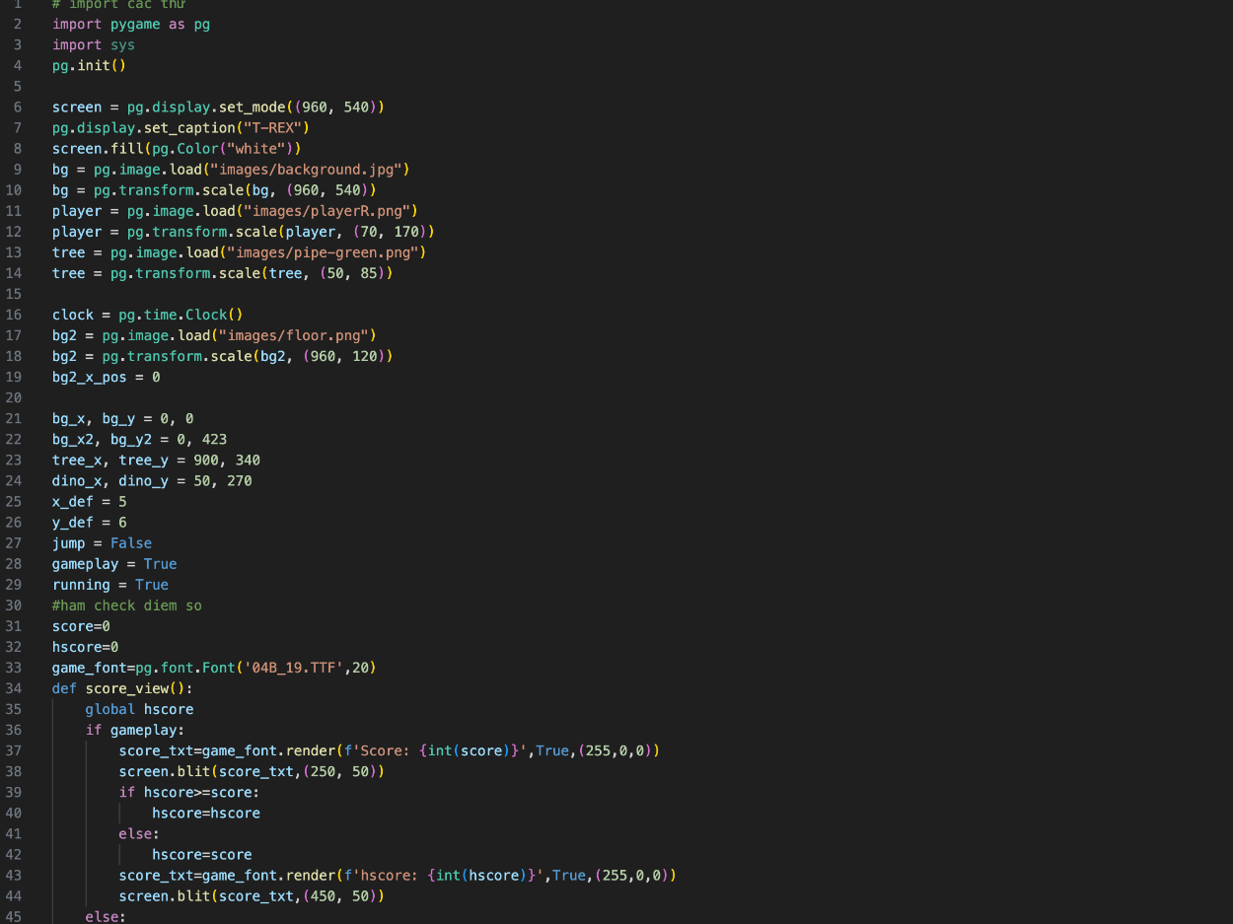Click the pg.init() call

coord(89,66)
